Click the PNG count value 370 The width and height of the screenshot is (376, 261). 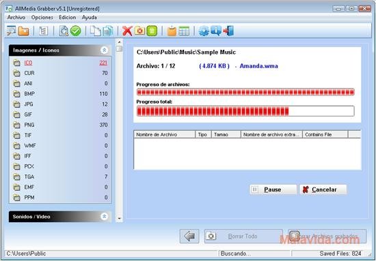(103, 125)
